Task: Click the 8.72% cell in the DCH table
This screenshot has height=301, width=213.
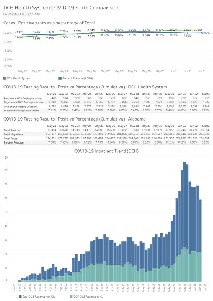Action: [205, 110]
